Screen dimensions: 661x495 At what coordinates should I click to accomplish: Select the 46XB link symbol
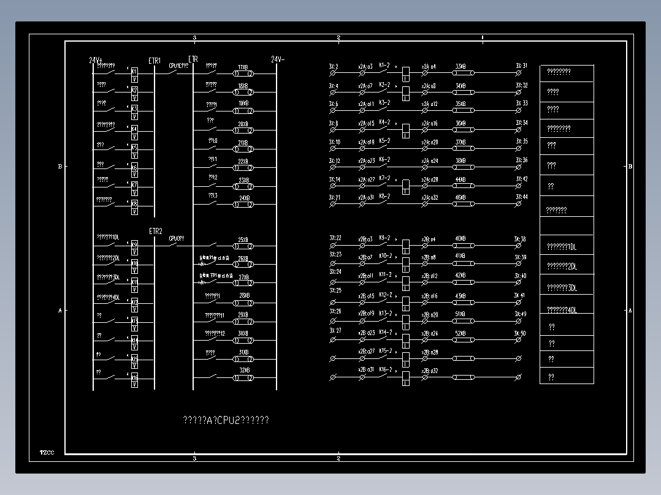click(x=464, y=204)
